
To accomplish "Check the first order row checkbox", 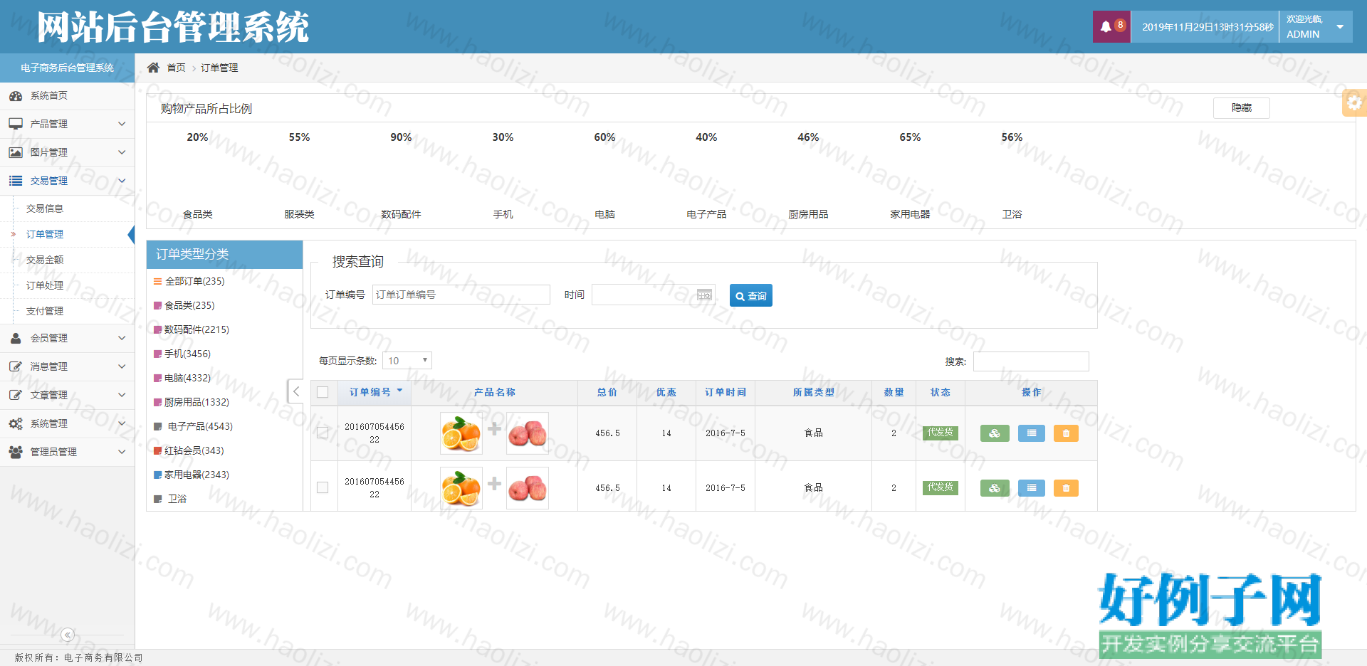I will coord(323,433).
